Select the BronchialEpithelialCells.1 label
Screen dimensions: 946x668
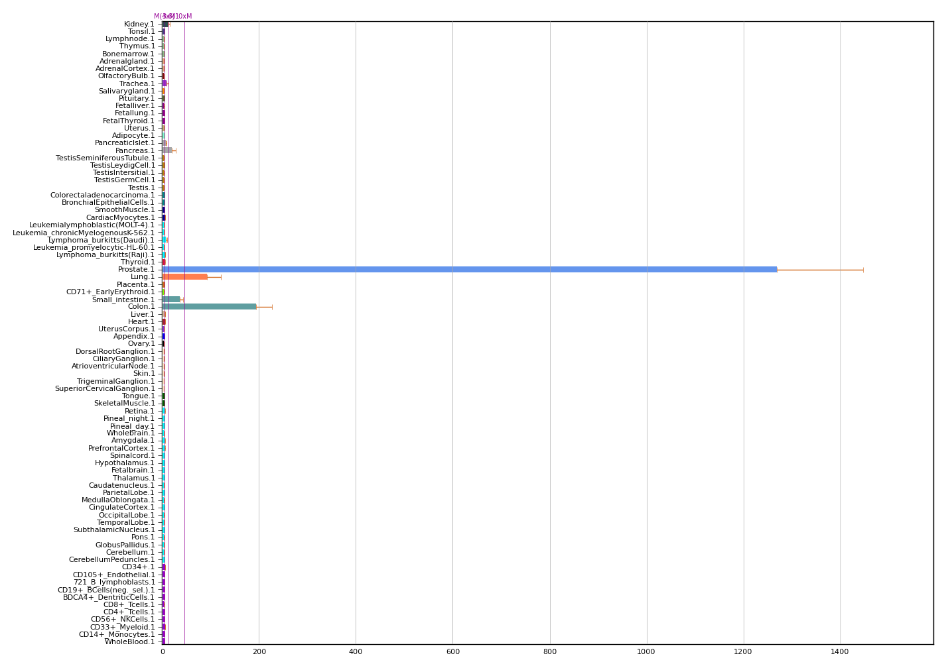108,203
